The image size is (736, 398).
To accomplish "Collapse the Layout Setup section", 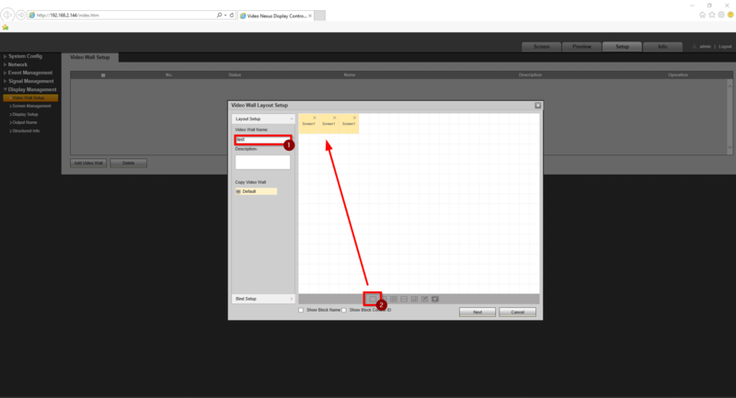I will [263, 119].
